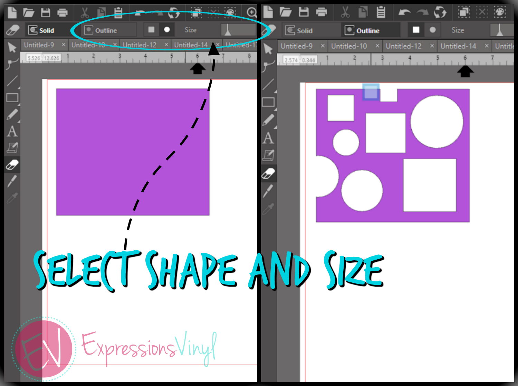The width and height of the screenshot is (518, 386).
Task: Activate the Knife tool in right panel
Action: tap(269, 191)
